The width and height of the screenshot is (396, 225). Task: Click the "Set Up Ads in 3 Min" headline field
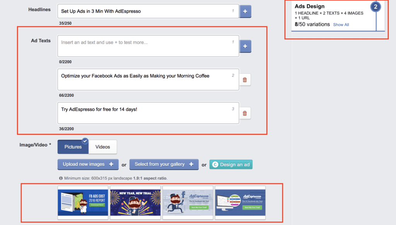pos(148,11)
